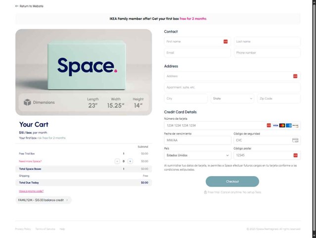Click the Visa card logo
This screenshot has height=238, width=316.
click(275, 126)
